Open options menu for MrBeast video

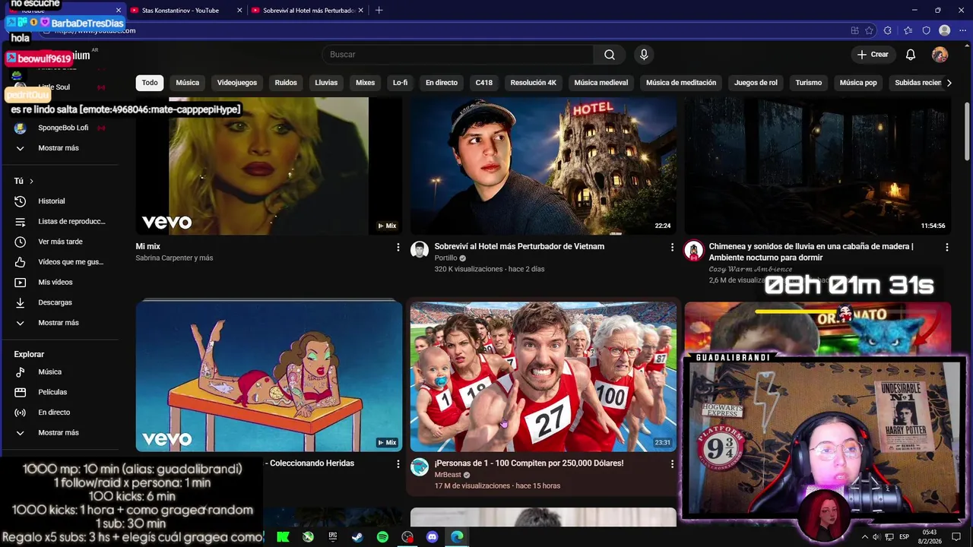tap(672, 463)
